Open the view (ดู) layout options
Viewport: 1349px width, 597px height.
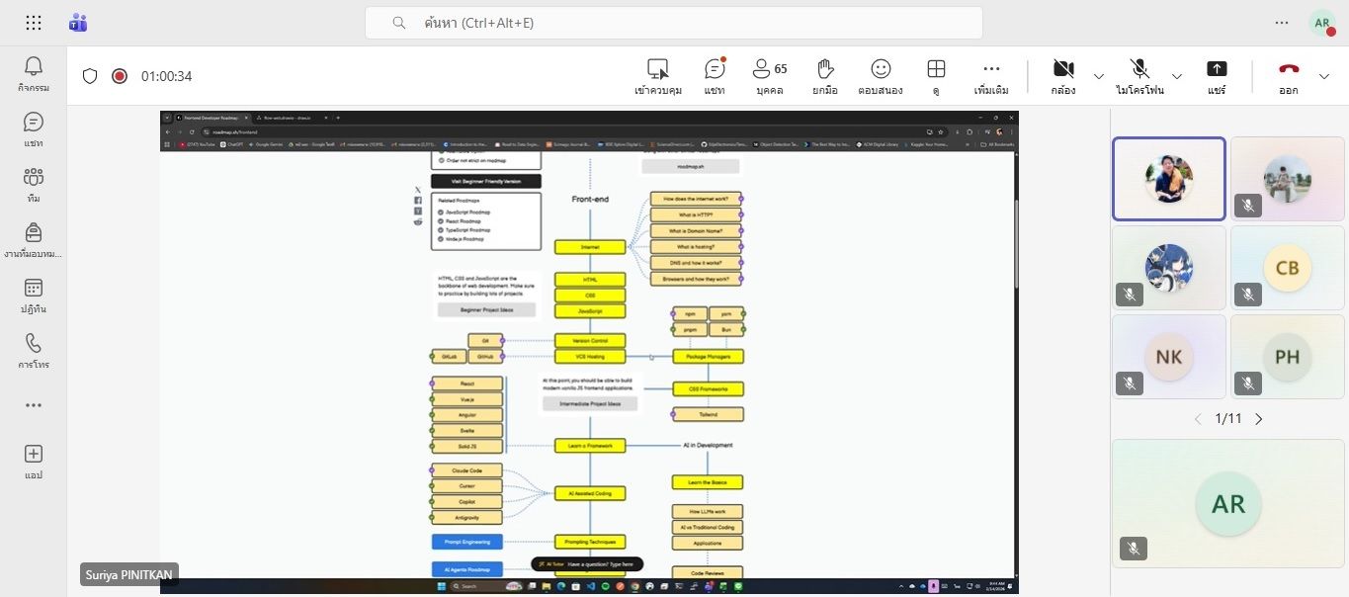[x=935, y=76]
